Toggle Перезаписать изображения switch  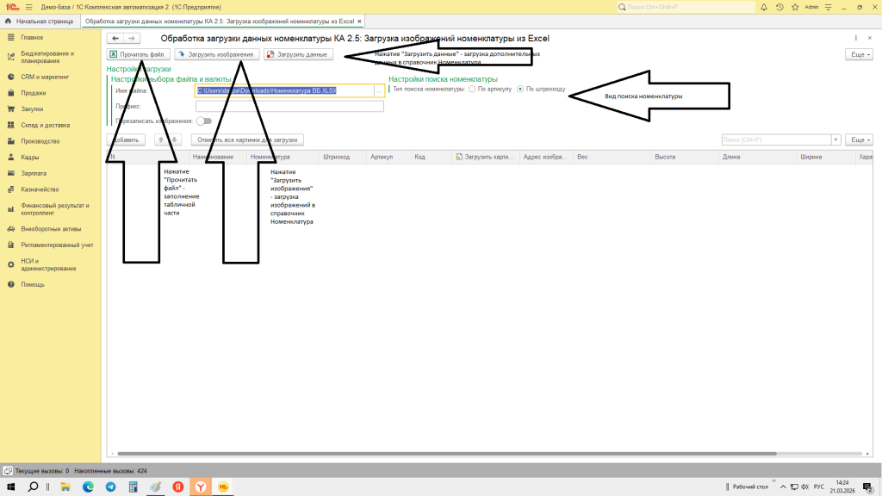tap(204, 121)
